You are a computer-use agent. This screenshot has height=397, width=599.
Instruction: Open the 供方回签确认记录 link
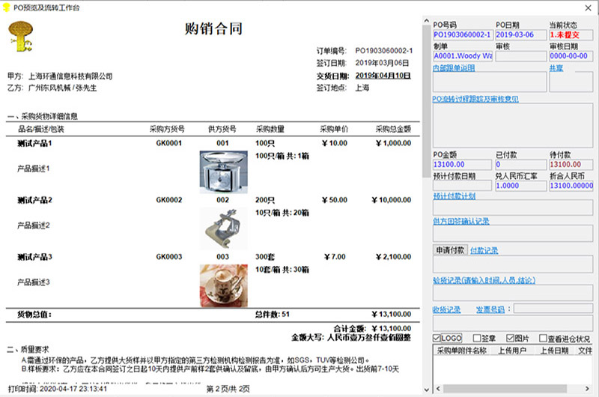click(461, 221)
